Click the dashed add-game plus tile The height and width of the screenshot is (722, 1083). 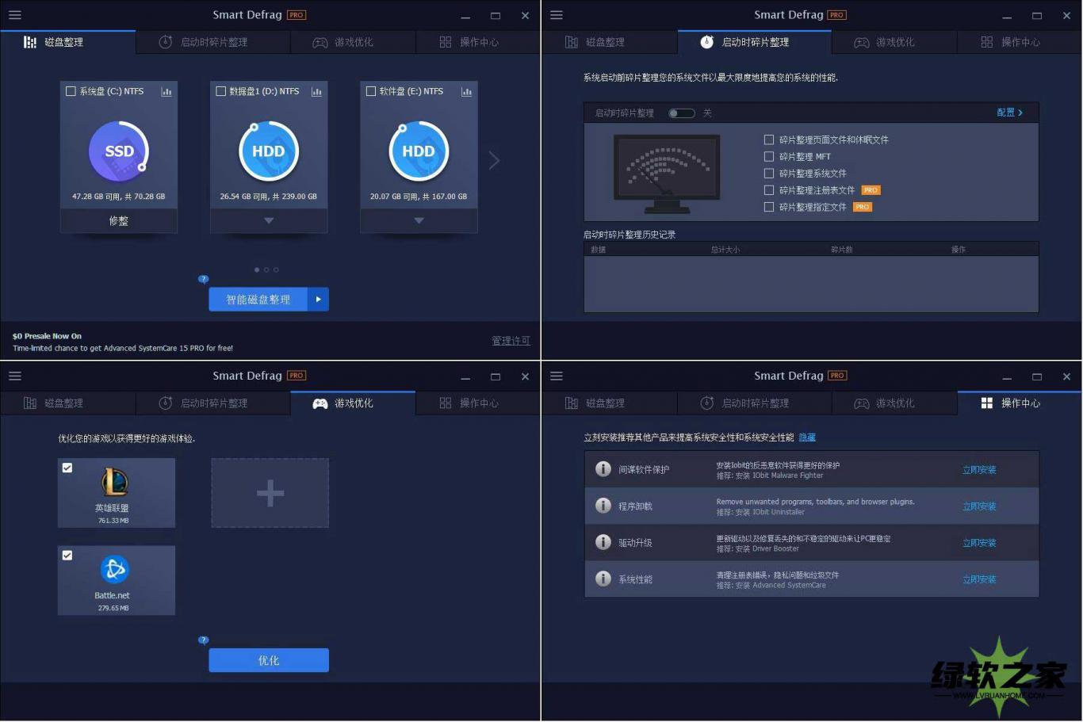point(270,493)
